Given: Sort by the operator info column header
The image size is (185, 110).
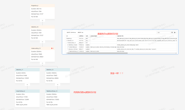Looking at the screenshot, I should (147, 36).
